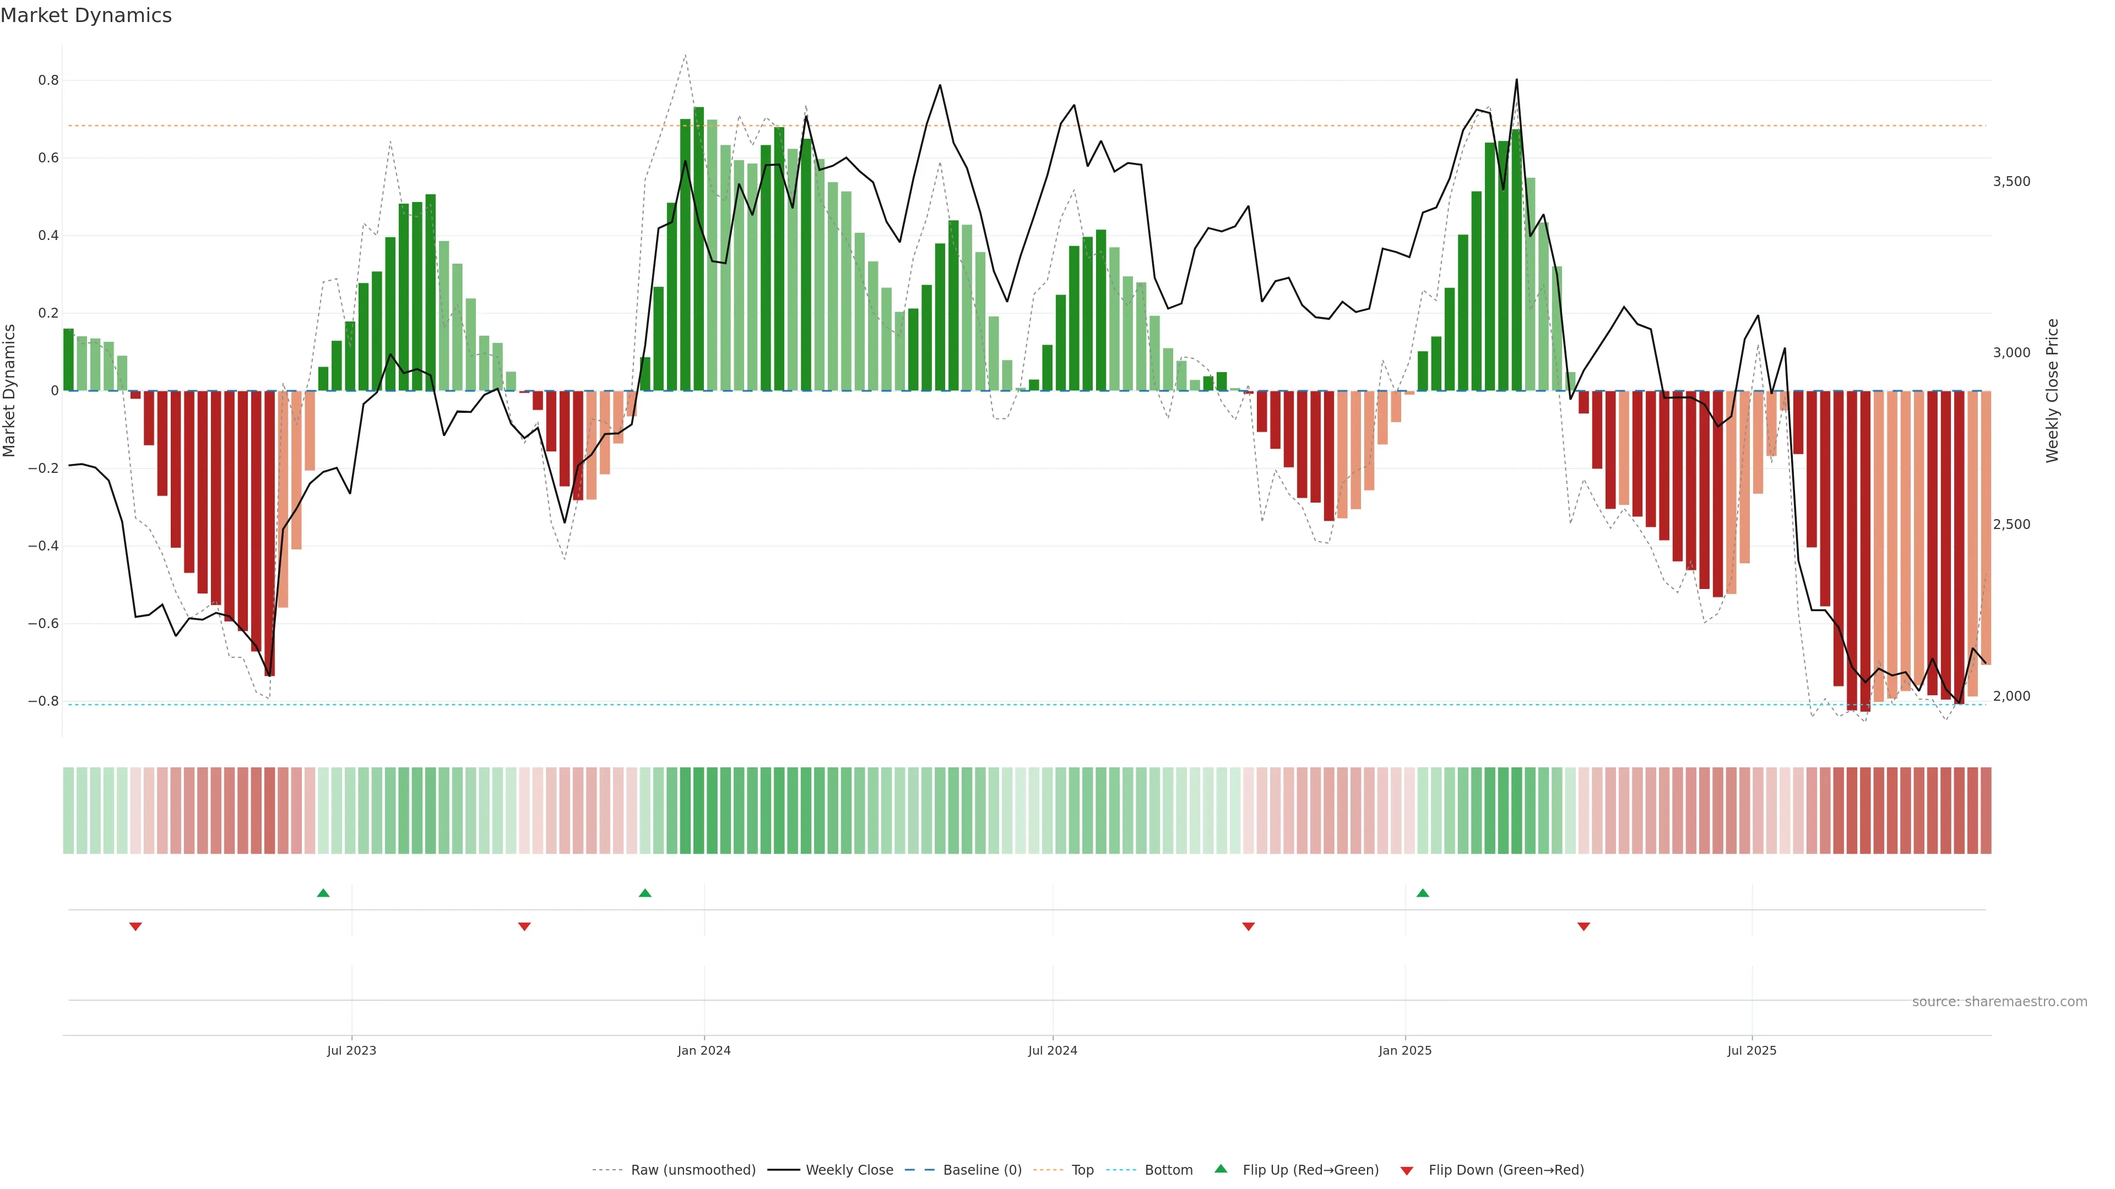
Task: Toggle the Baseline (0) legend entry
Action: (982, 1170)
